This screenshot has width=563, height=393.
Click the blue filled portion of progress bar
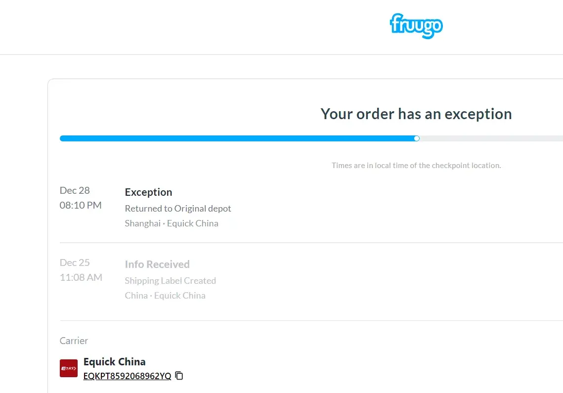pos(237,138)
